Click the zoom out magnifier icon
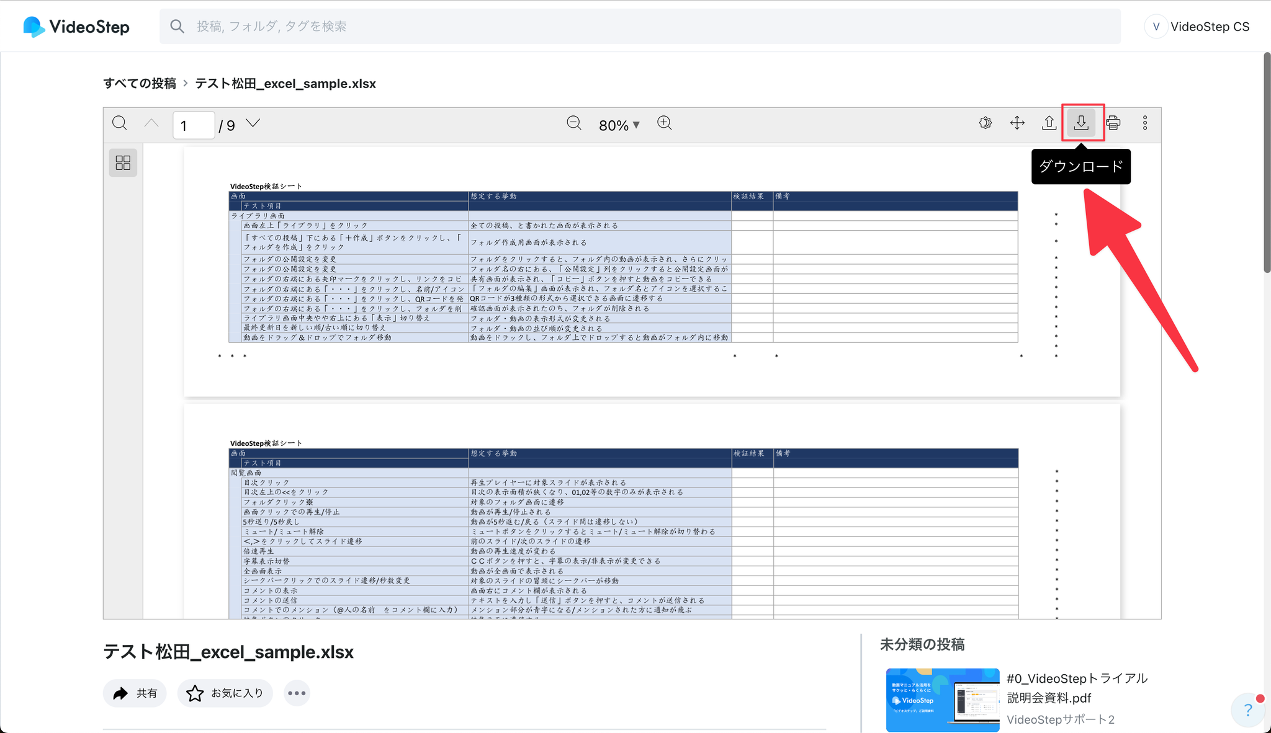1271x733 pixels. [x=574, y=123]
